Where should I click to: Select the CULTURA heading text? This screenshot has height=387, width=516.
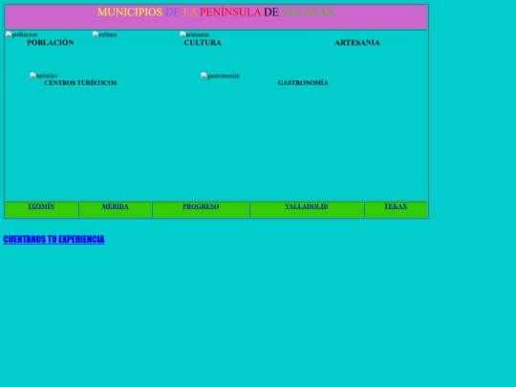pos(203,43)
